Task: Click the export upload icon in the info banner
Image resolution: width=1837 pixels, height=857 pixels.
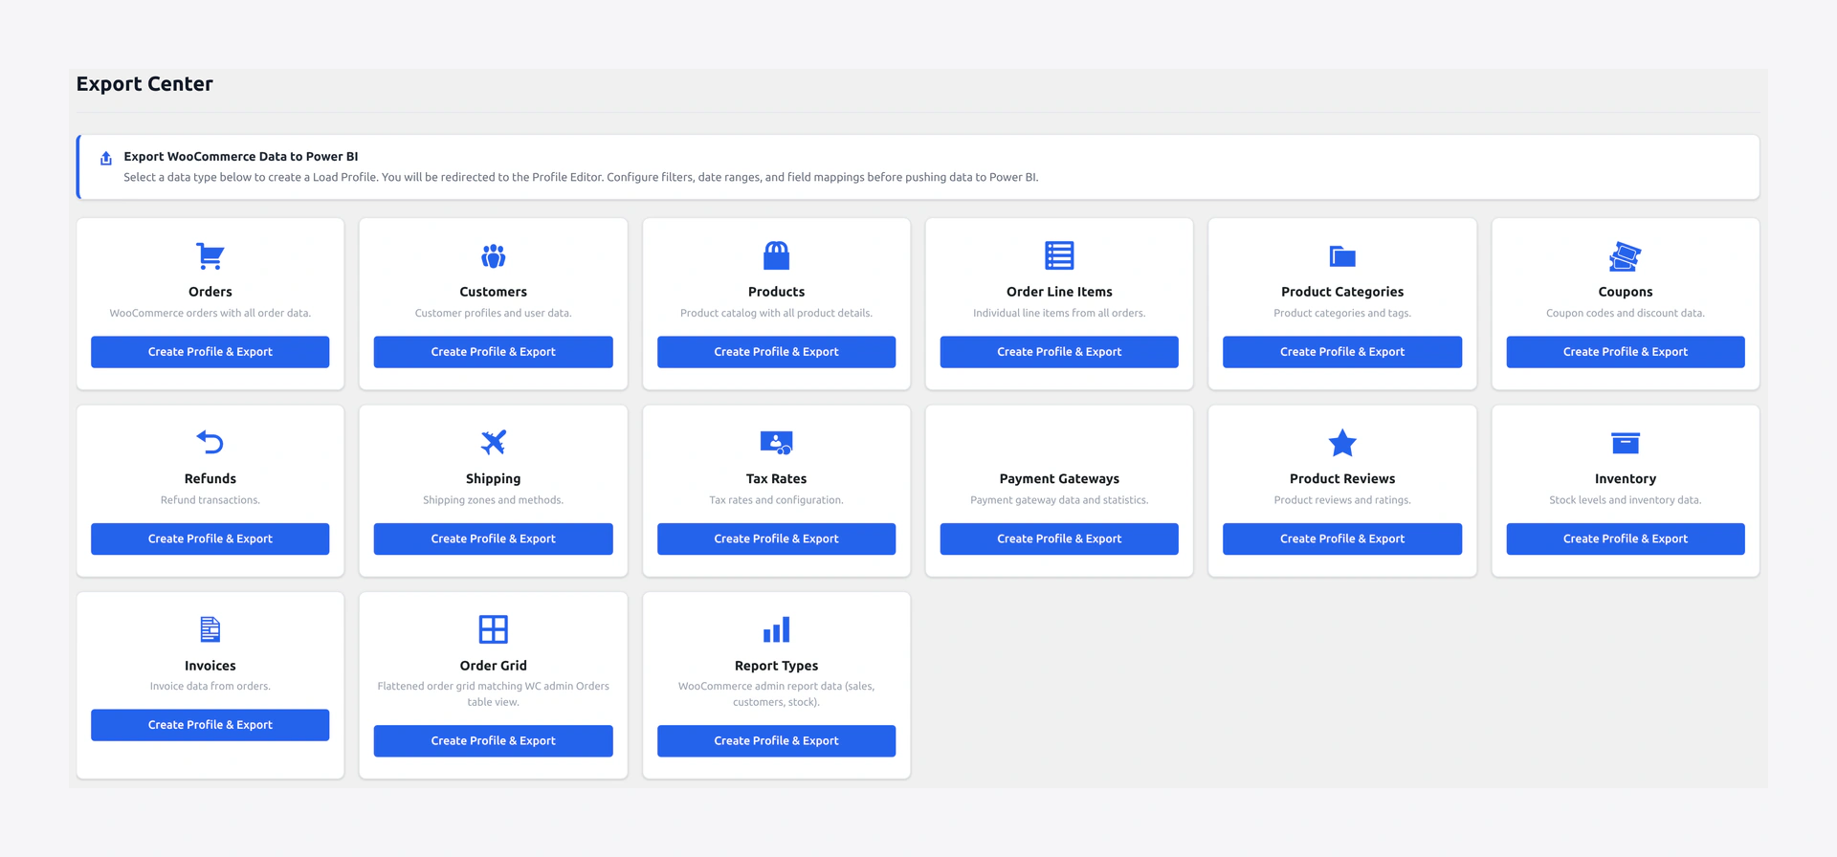Action: [106, 158]
